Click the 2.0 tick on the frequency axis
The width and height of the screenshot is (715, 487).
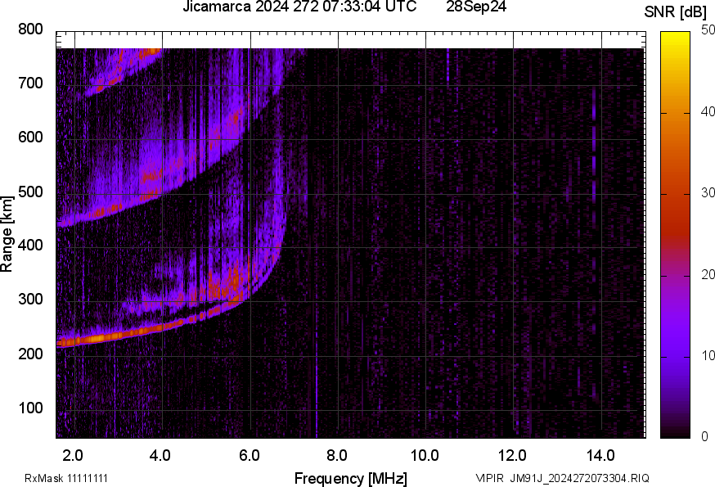(73, 454)
